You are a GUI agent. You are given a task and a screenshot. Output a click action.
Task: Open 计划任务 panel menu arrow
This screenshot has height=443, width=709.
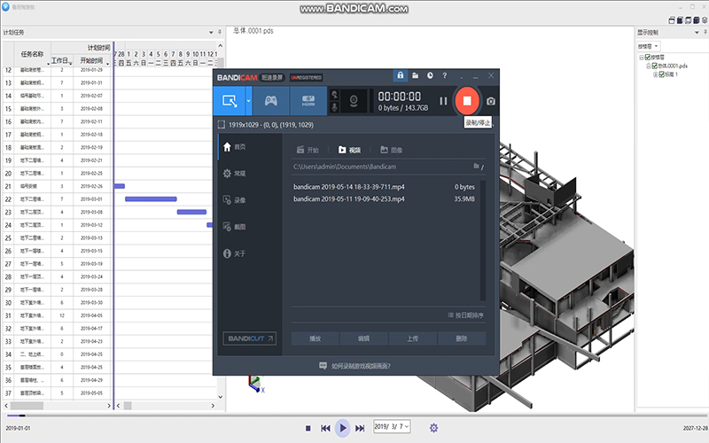coord(211,32)
